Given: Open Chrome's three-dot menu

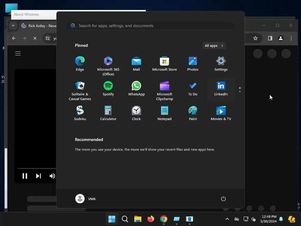Looking at the screenshot, I should click(x=291, y=38).
